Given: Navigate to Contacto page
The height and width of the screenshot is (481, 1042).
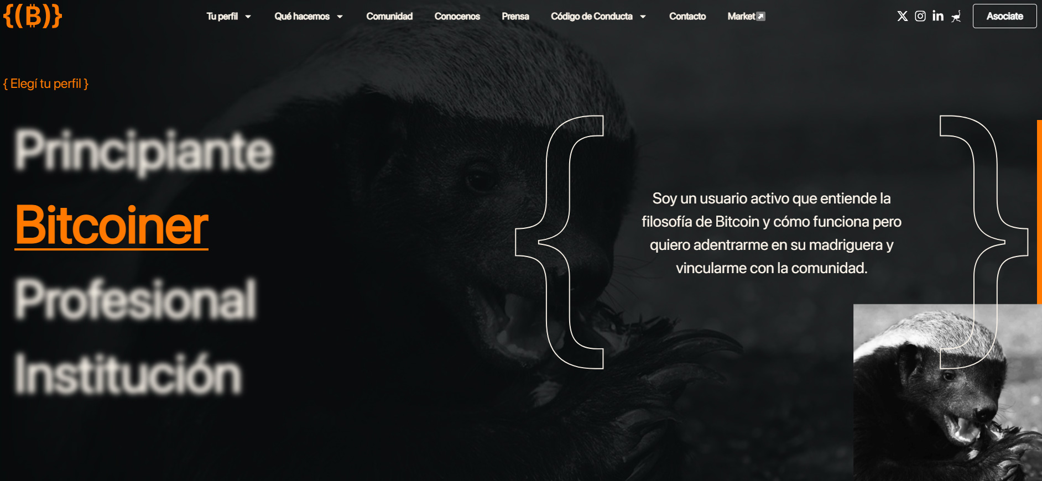Looking at the screenshot, I should point(687,17).
